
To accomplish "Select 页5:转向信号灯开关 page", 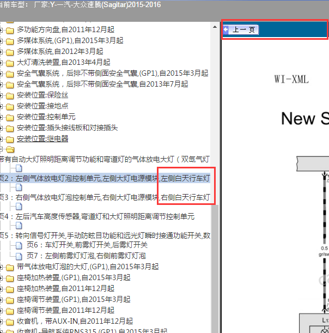I will point(105,235).
